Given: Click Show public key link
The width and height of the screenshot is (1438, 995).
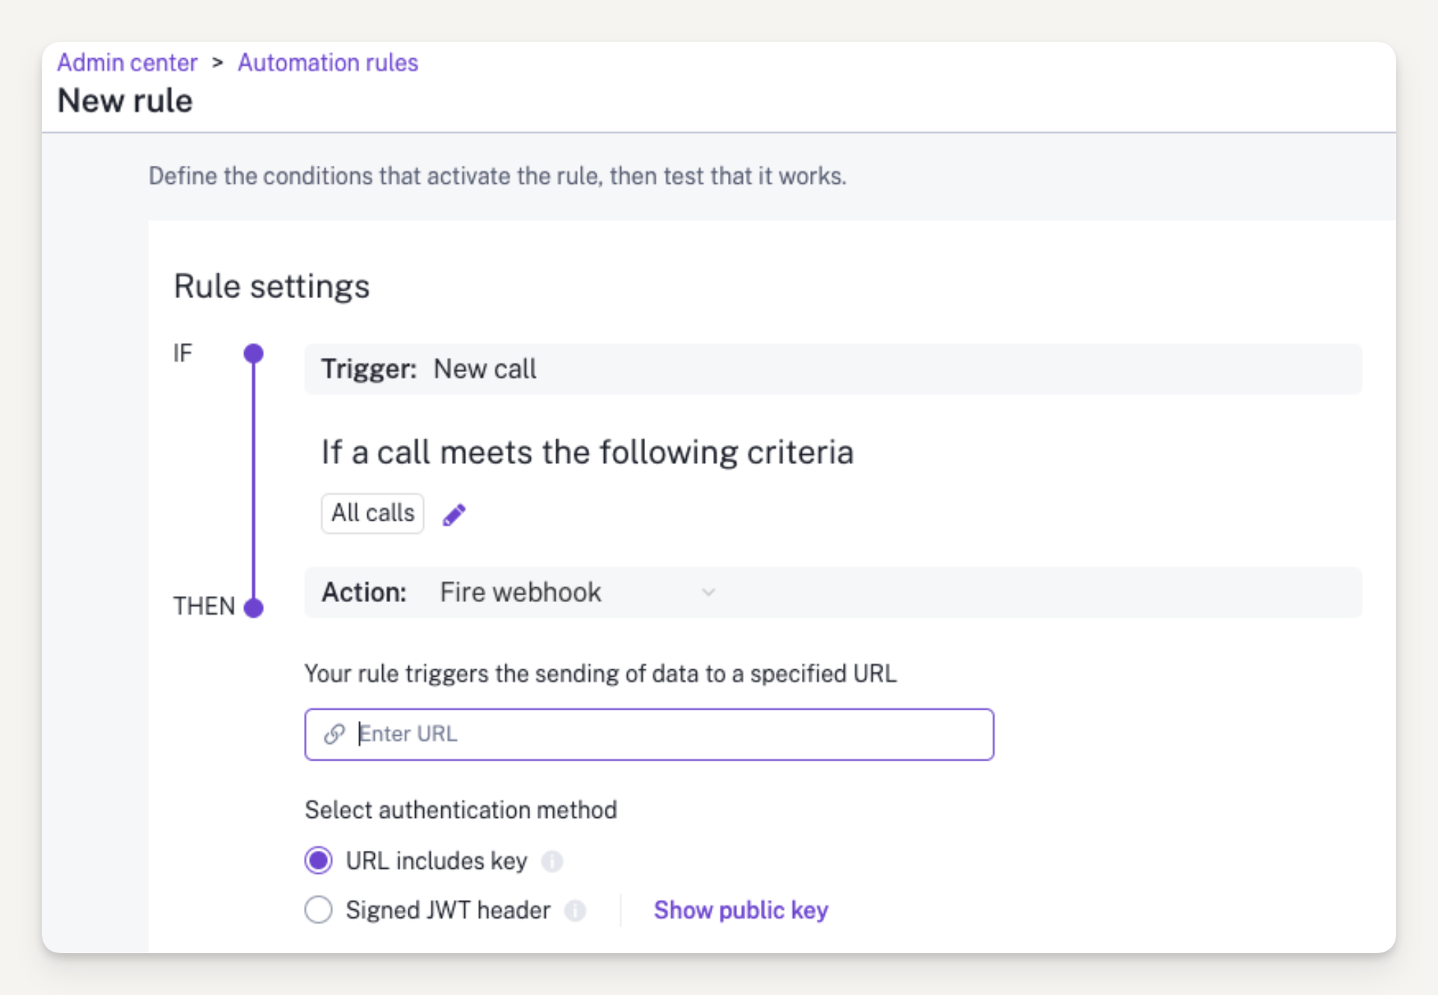Looking at the screenshot, I should [741, 910].
